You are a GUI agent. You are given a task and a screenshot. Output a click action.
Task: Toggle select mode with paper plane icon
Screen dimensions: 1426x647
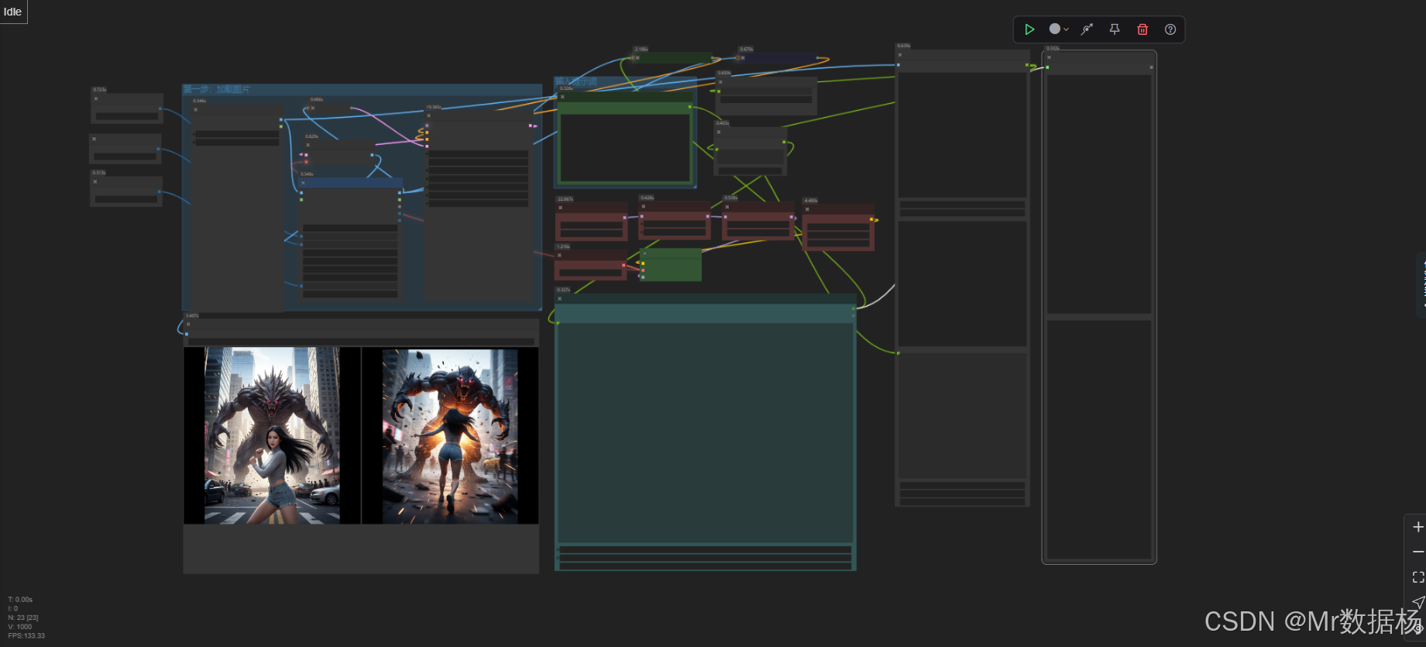point(1418,602)
